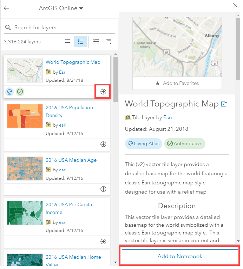Open the sort options icon
The image size is (243, 269).
[109, 42]
